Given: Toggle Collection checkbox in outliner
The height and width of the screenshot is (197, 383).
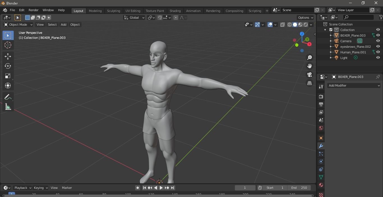Looking at the screenshot, I should pos(331,30).
